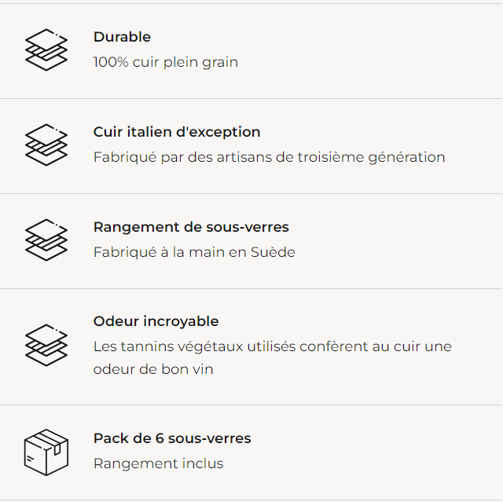Click the Rangement inclus text

click(158, 464)
